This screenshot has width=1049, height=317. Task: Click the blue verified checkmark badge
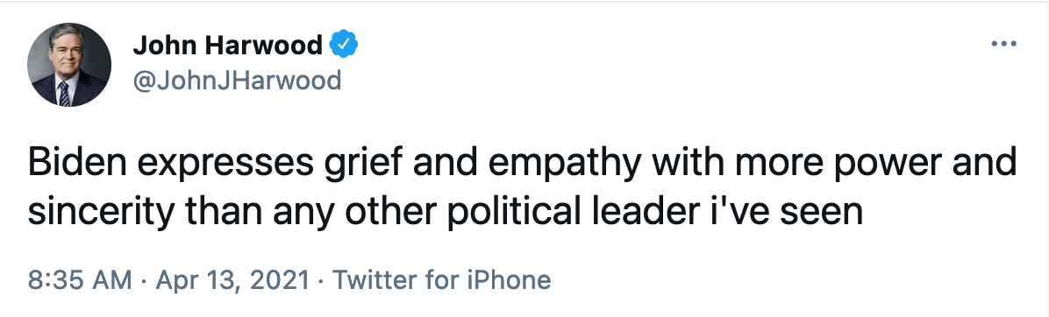click(x=344, y=45)
